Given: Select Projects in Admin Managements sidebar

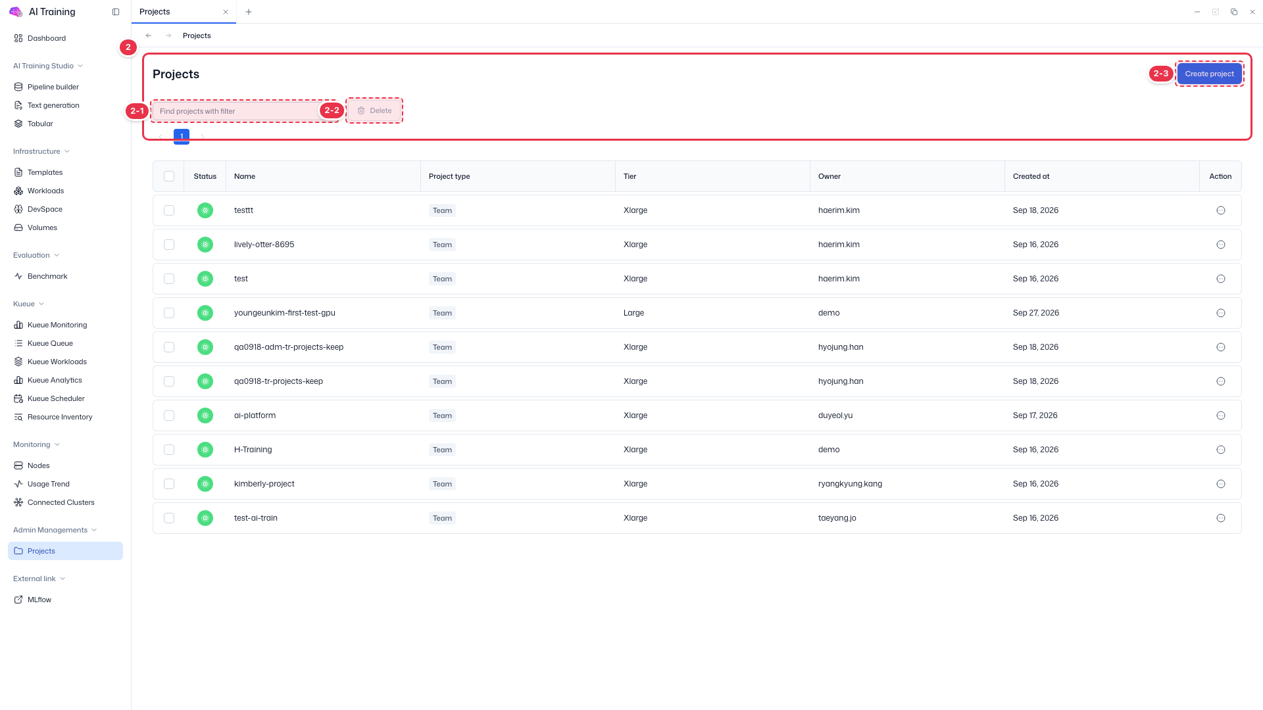Looking at the screenshot, I should click(65, 551).
